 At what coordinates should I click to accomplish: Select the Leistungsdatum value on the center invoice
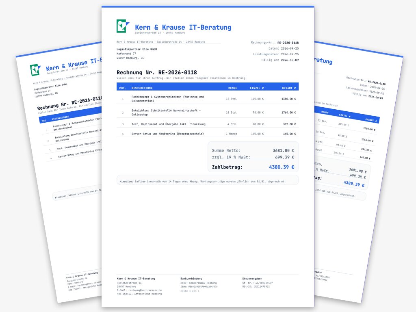tap(290, 54)
